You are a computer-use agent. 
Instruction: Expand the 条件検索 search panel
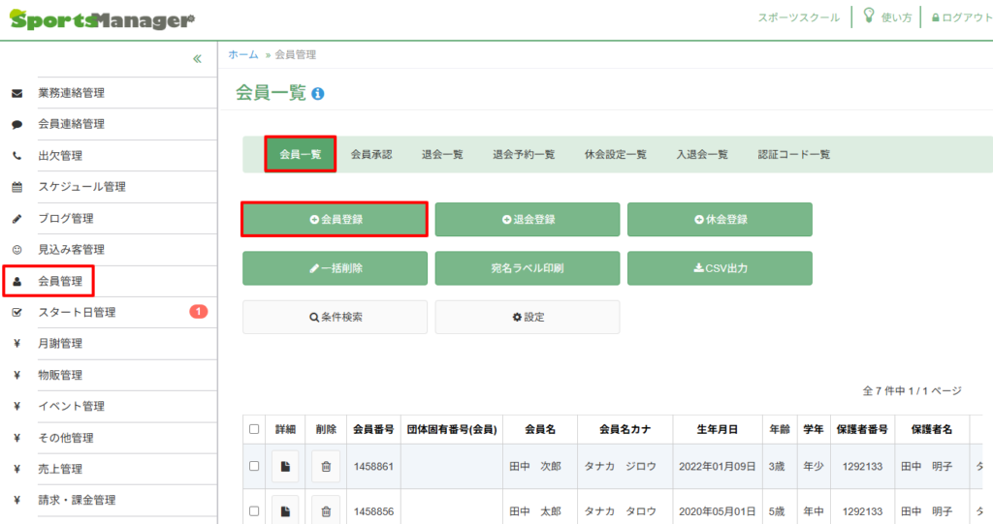click(x=335, y=317)
